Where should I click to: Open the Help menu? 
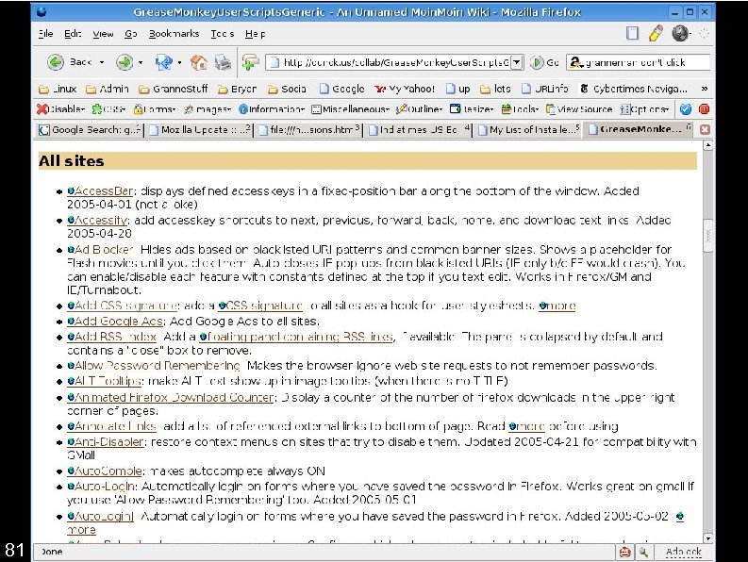[x=256, y=33]
